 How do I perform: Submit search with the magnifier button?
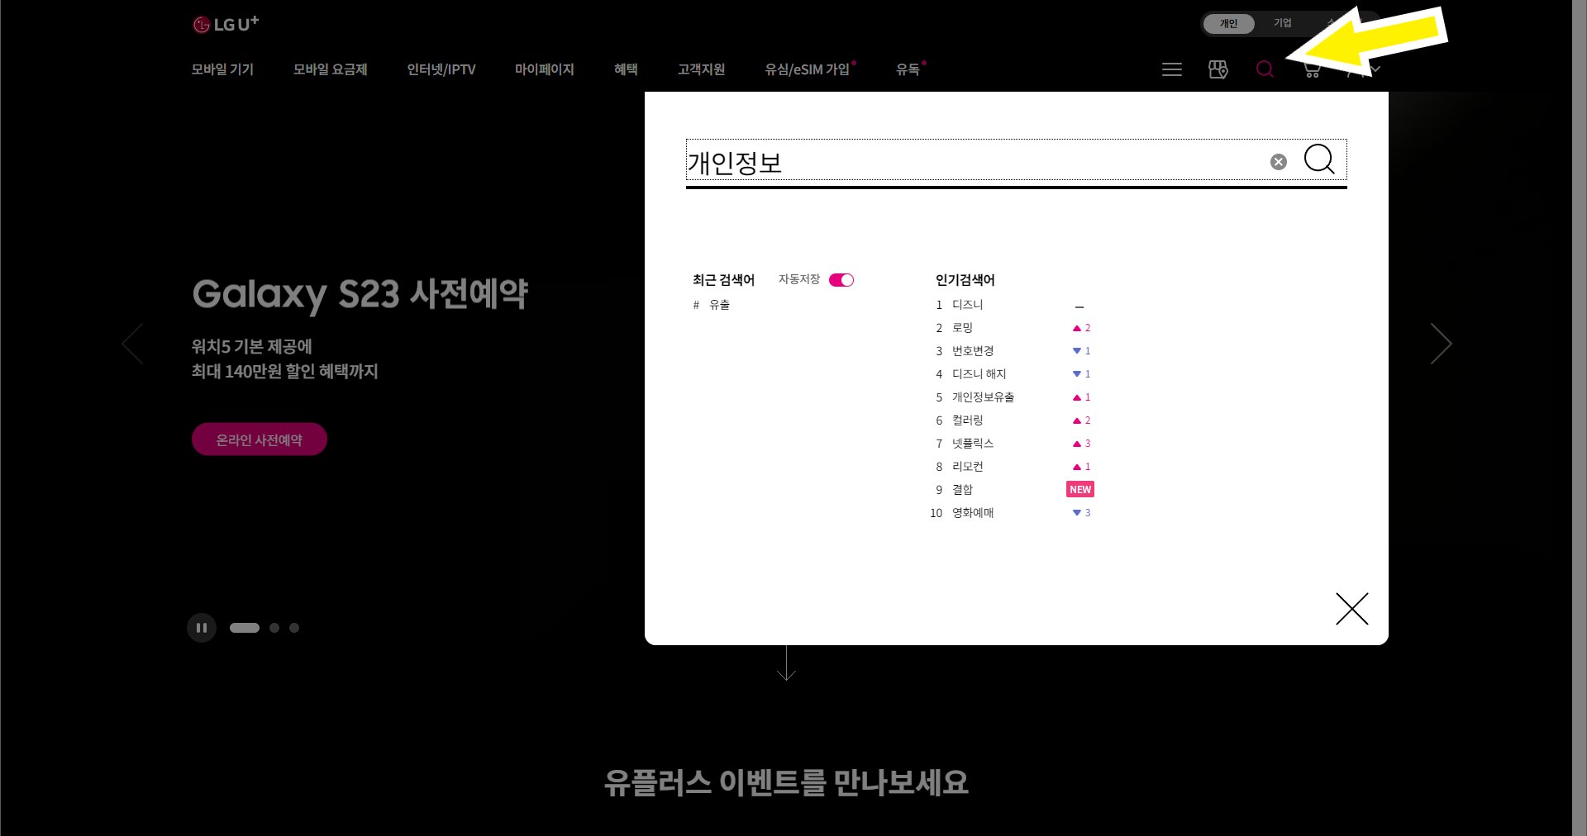click(x=1319, y=159)
